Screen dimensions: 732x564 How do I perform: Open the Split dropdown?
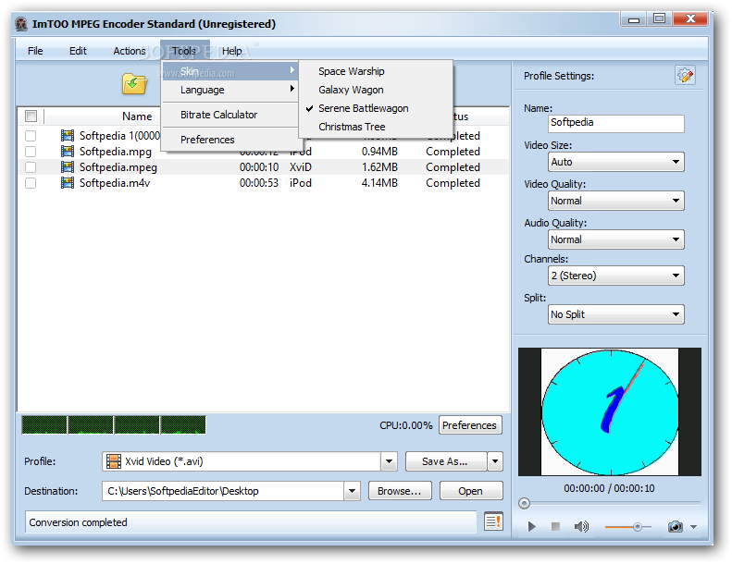[615, 314]
